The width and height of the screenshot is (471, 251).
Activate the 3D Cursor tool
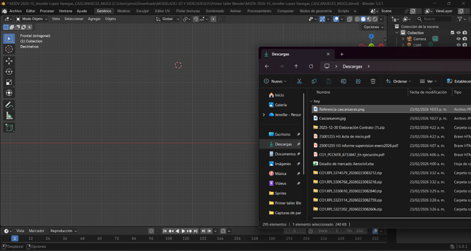pos(9,49)
